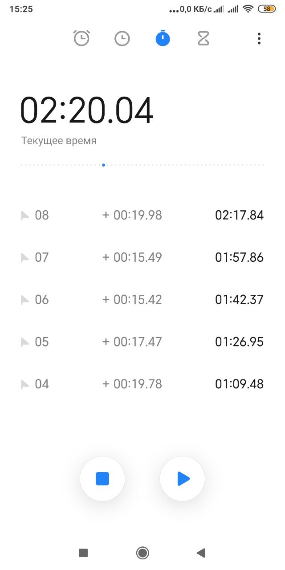Image resolution: width=285 pixels, height=570 pixels.
Task: Tap the battery indicator in status bar
Action: [266, 9]
